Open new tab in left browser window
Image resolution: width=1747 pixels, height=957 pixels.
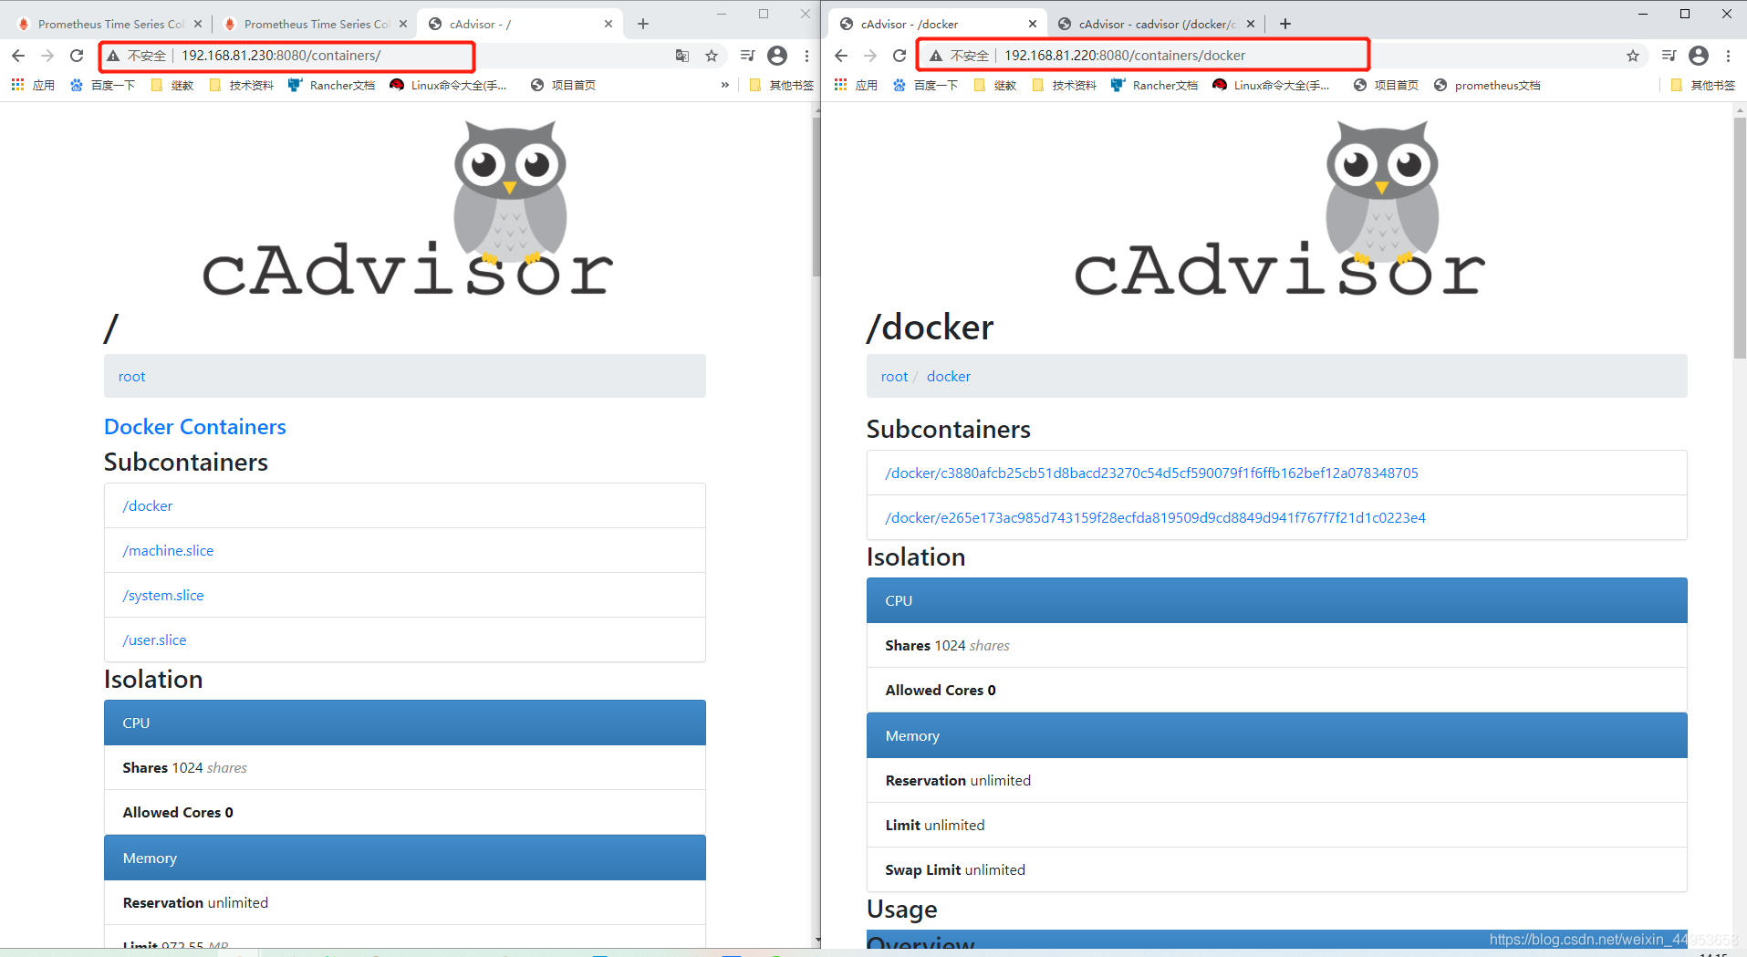click(x=643, y=24)
